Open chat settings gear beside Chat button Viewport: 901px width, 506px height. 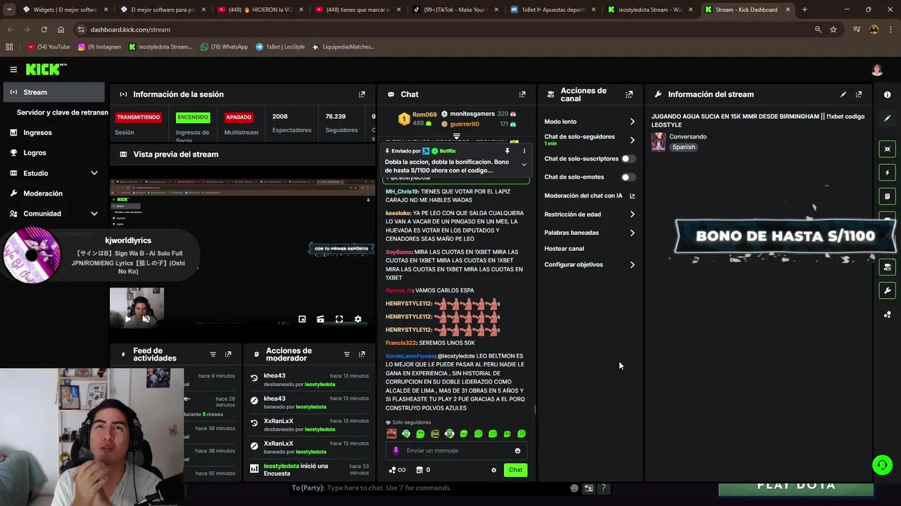pyautogui.click(x=493, y=470)
